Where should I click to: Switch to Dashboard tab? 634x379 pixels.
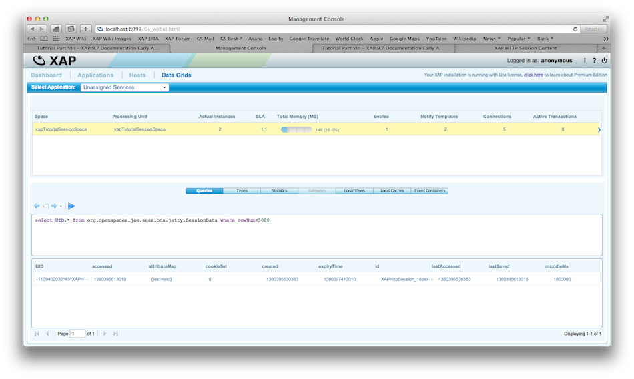point(47,75)
